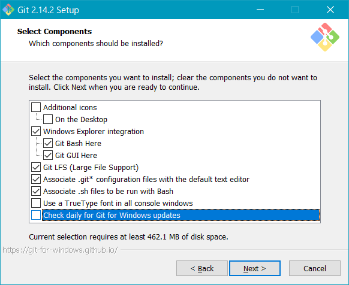Check the daily Git for Windows updates box

36,215
